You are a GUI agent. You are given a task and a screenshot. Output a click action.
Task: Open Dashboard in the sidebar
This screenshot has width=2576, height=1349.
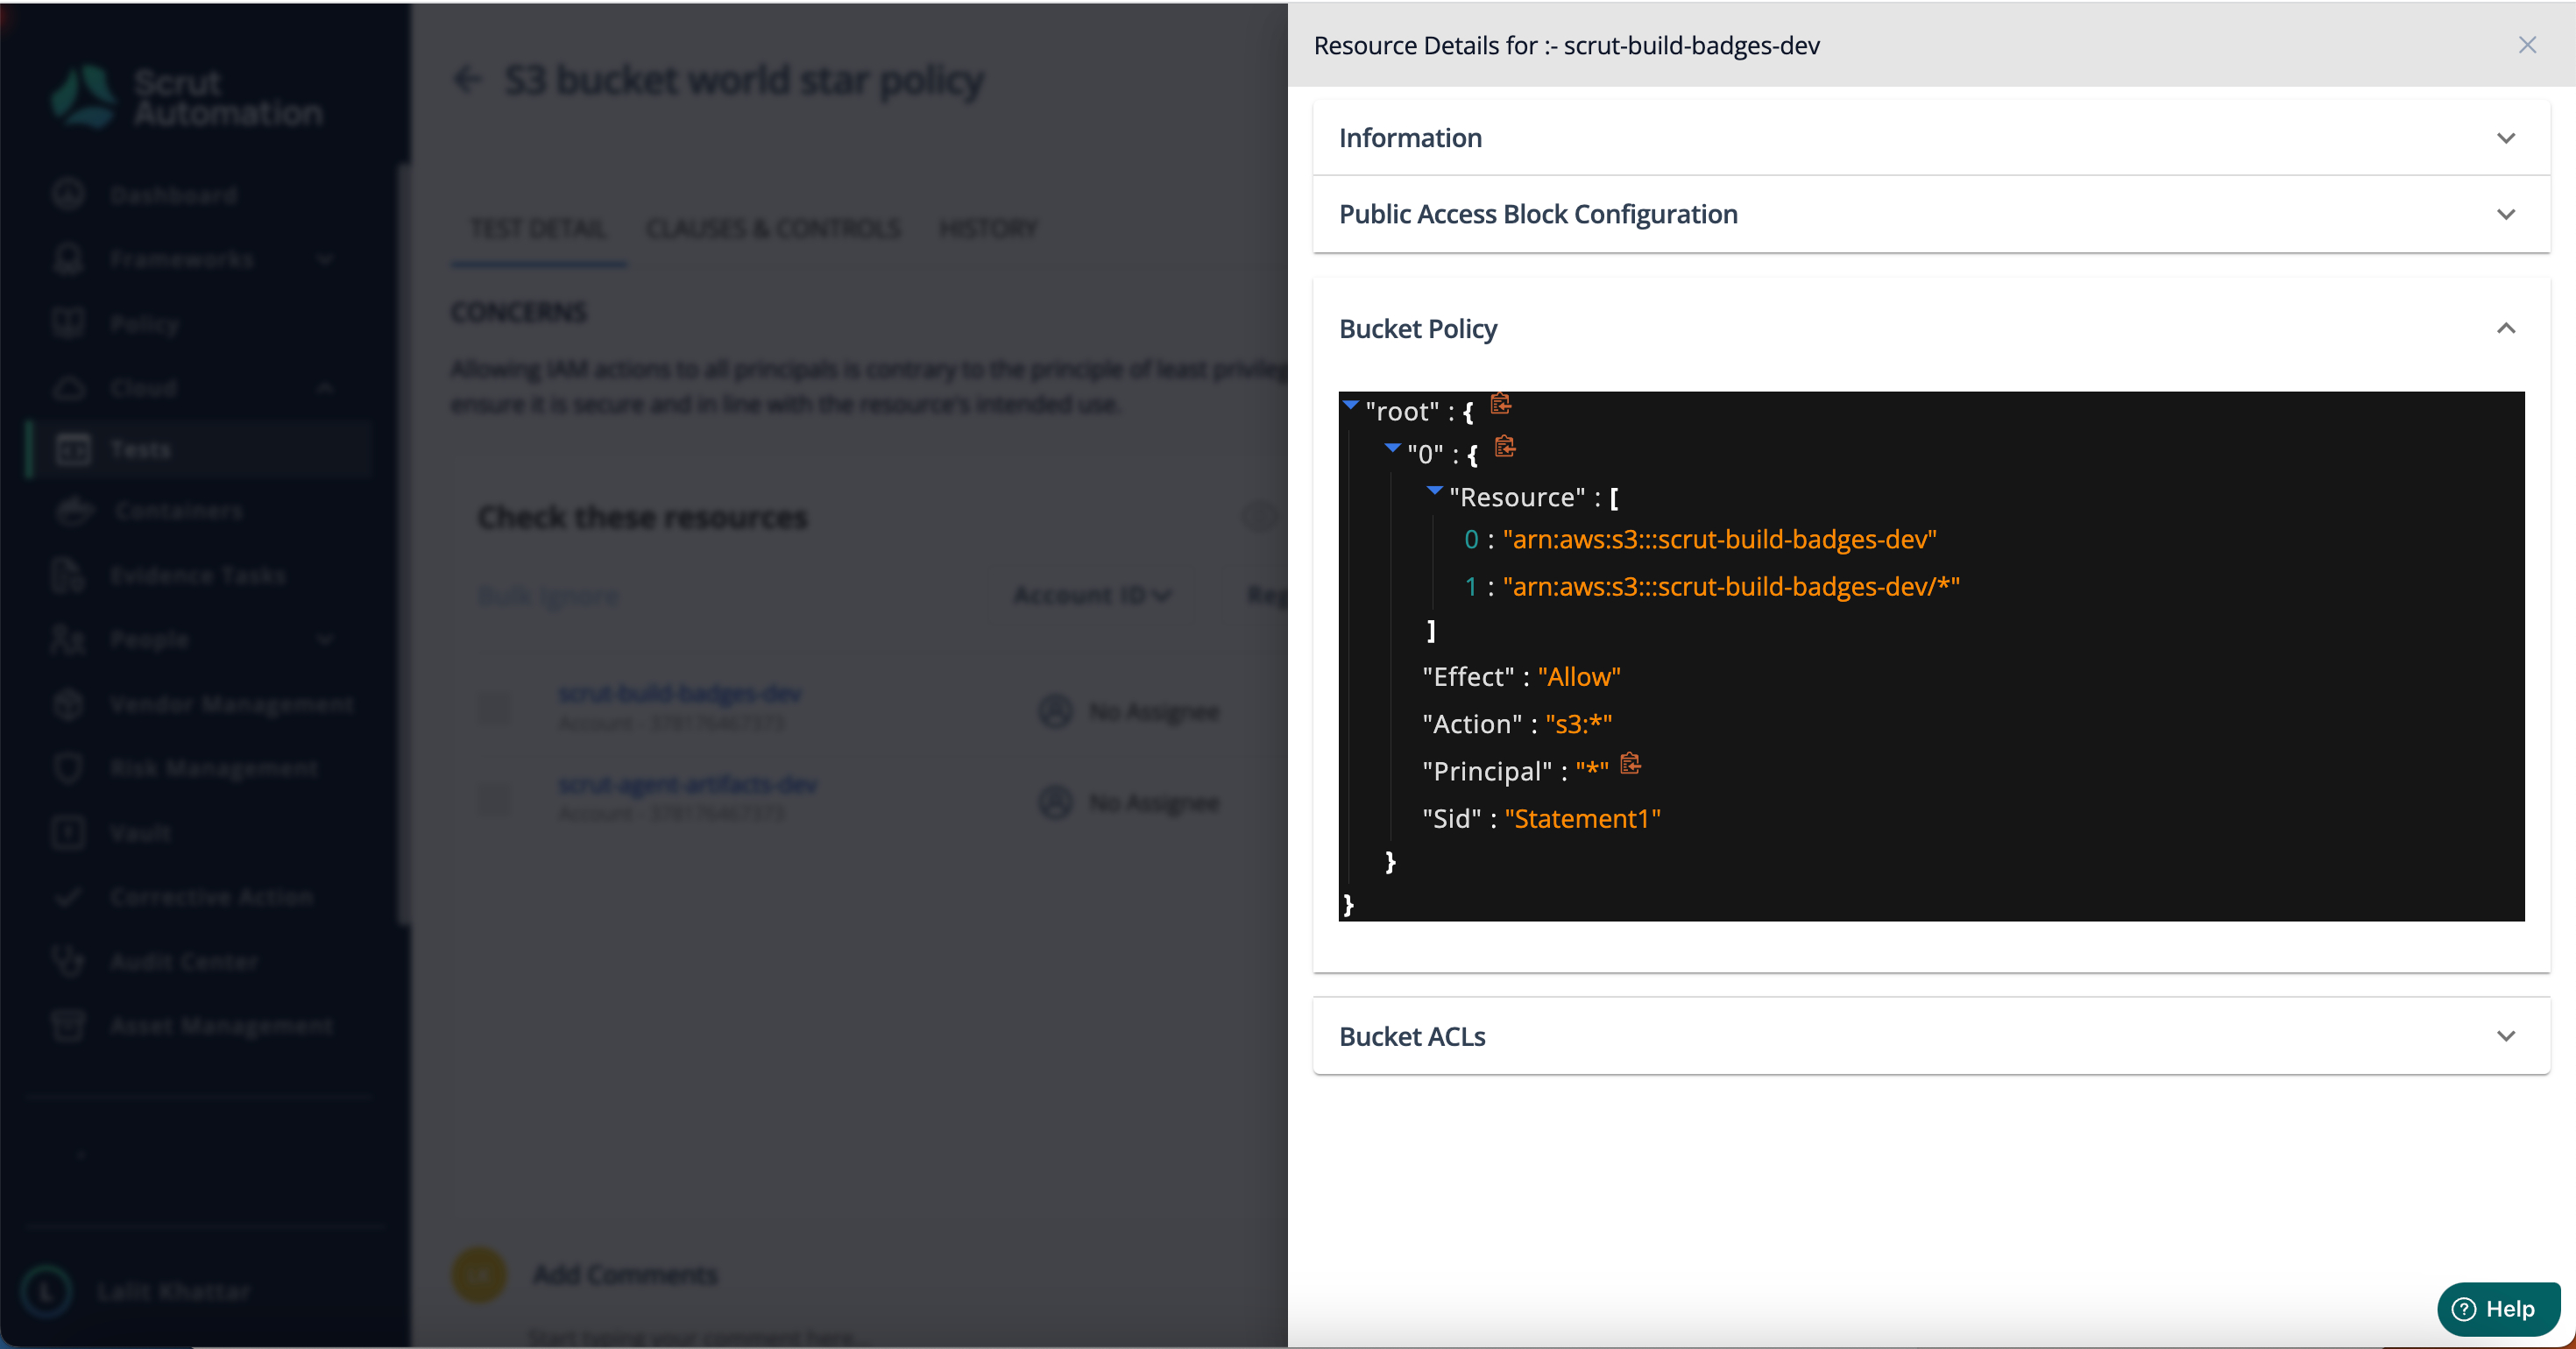174,195
